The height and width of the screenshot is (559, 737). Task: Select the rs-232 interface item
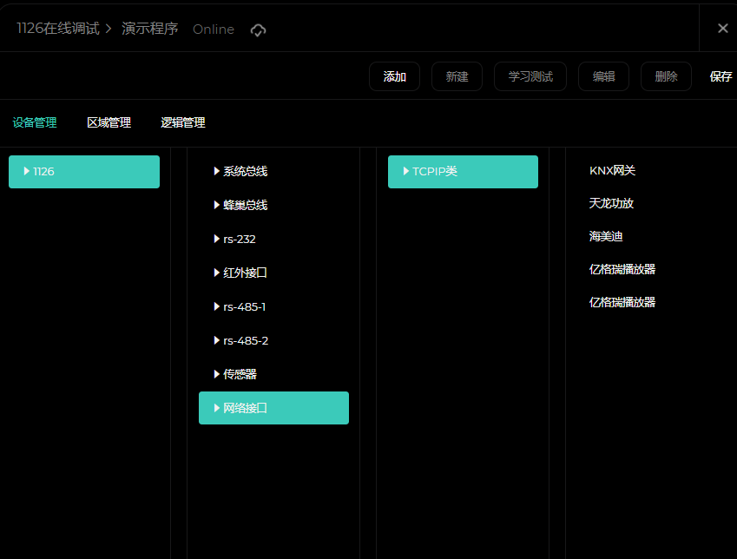[x=239, y=239]
